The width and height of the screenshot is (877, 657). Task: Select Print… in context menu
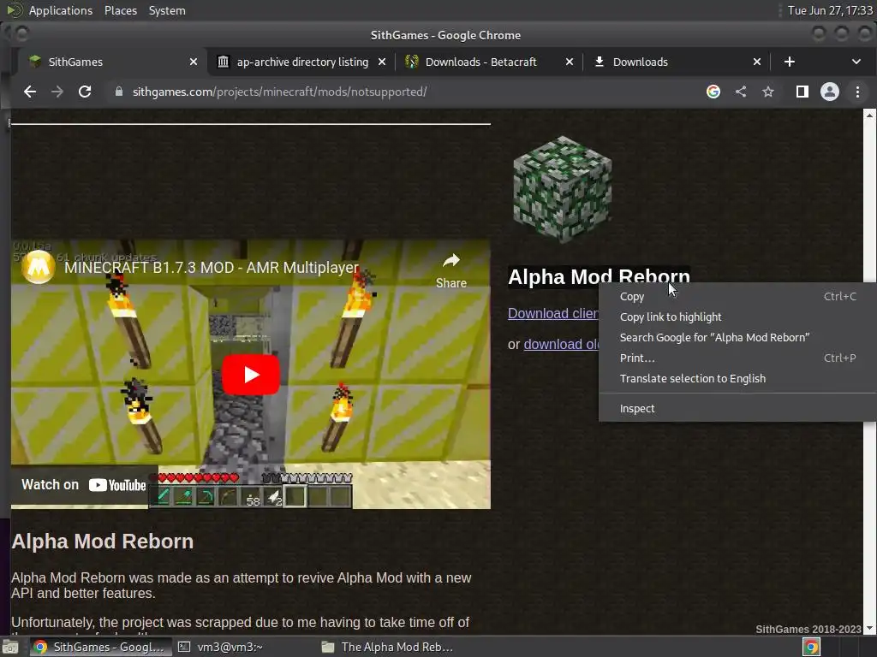point(737,358)
